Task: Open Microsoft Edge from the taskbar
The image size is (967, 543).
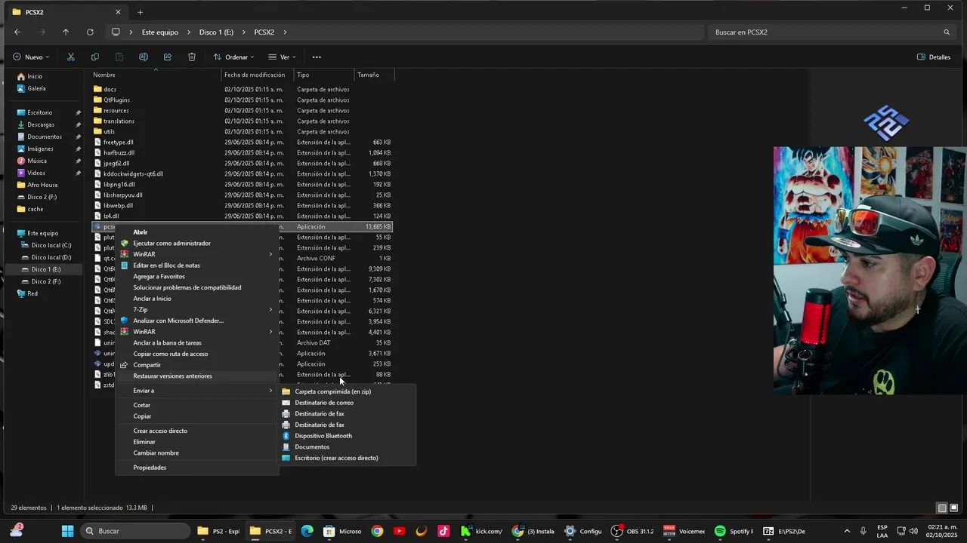Action: [307, 531]
